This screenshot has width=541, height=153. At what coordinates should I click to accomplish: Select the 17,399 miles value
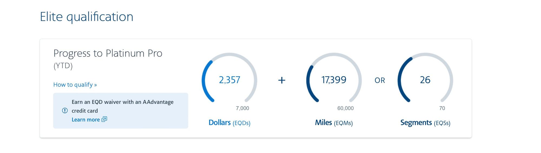pyautogui.click(x=334, y=80)
